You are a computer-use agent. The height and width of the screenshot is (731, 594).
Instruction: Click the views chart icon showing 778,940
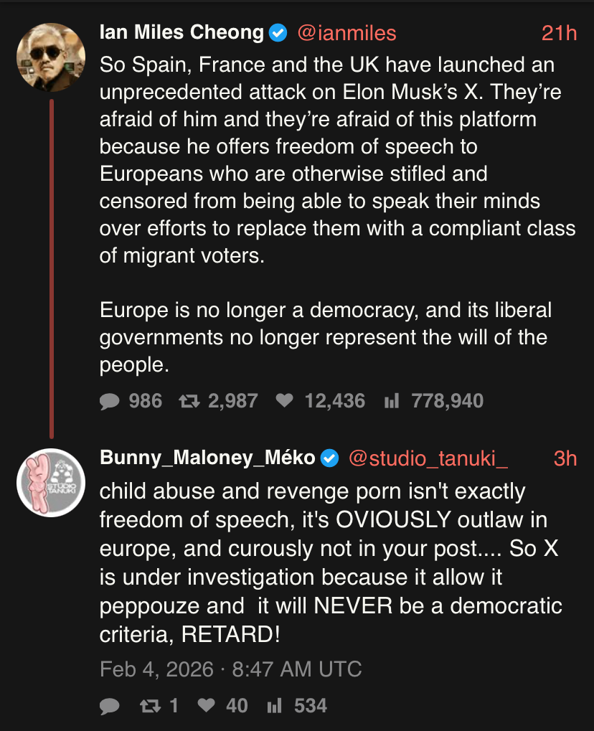391,402
